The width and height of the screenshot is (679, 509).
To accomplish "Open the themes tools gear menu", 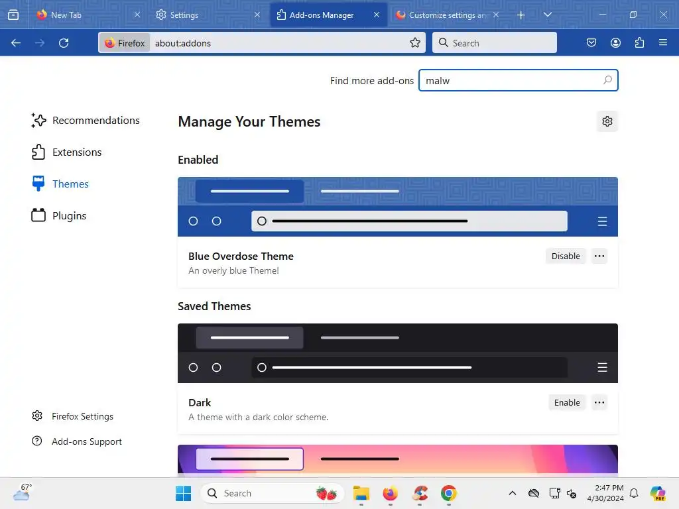I will pyautogui.click(x=607, y=121).
